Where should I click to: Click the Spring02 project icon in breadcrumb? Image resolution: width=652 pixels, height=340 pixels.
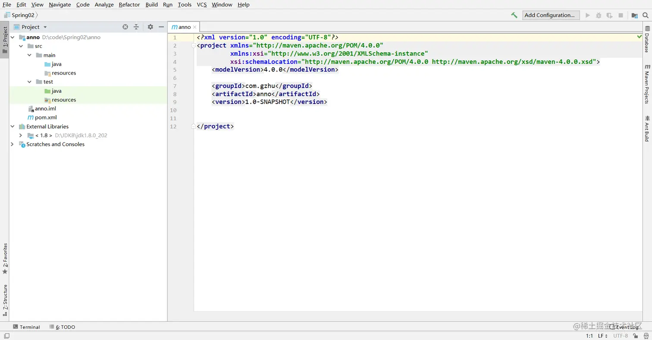(x=7, y=15)
